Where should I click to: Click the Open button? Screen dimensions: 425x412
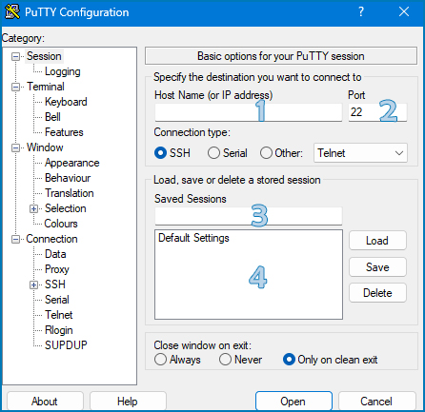click(293, 402)
